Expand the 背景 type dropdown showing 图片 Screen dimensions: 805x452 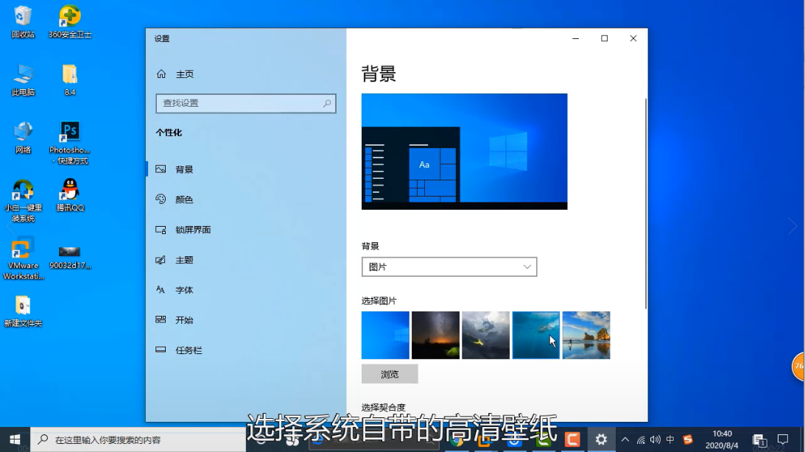pyautogui.click(x=449, y=266)
